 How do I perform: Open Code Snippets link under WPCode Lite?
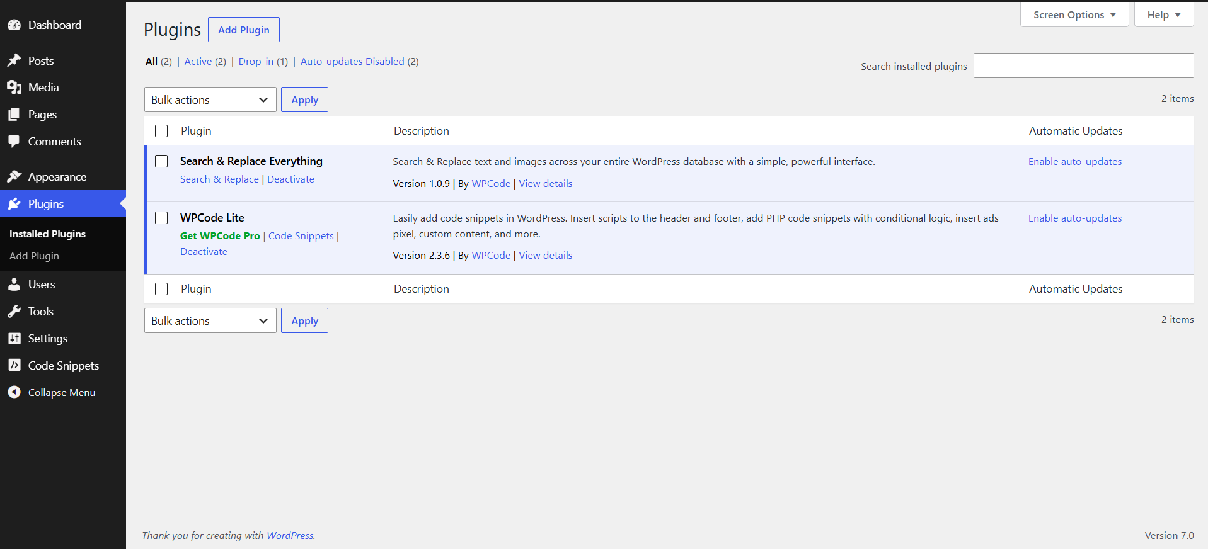(x=301, y=235)
